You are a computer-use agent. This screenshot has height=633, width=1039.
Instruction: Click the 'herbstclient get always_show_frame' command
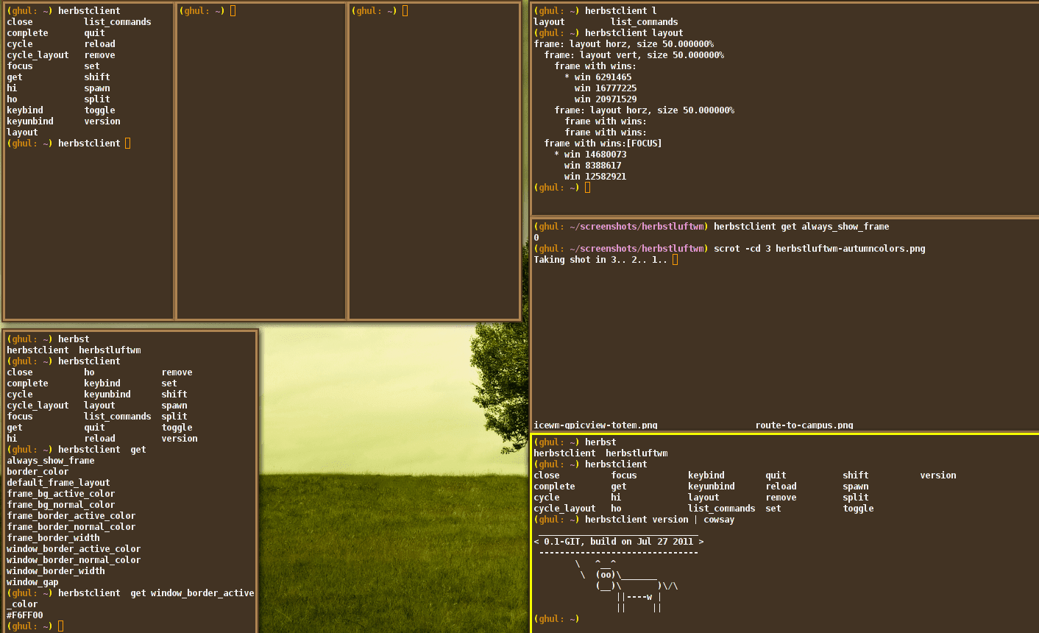[x=801, y=227]
